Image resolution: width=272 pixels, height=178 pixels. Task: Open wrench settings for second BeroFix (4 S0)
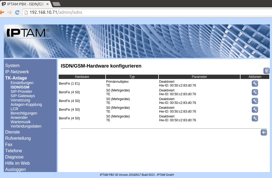[x=255, y=101]
